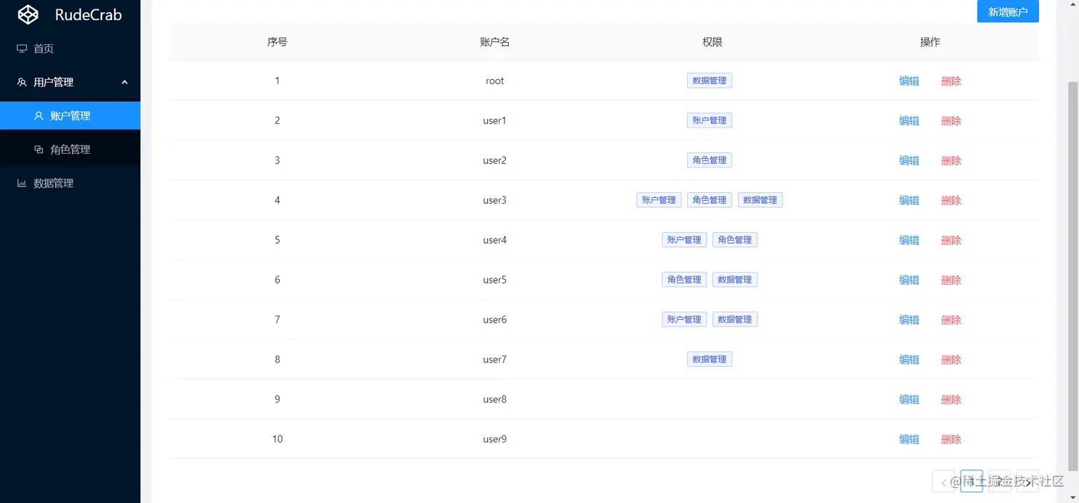The height and width of the screenshot is (503, 1079).
Task: Click the RudeCrab logo icon
Action: (x=28, y=14)
